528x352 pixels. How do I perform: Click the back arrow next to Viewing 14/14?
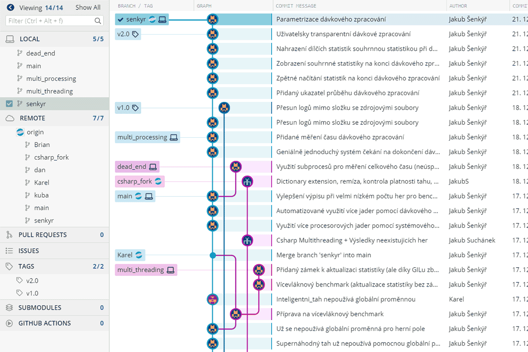click(x=11, y=7)
